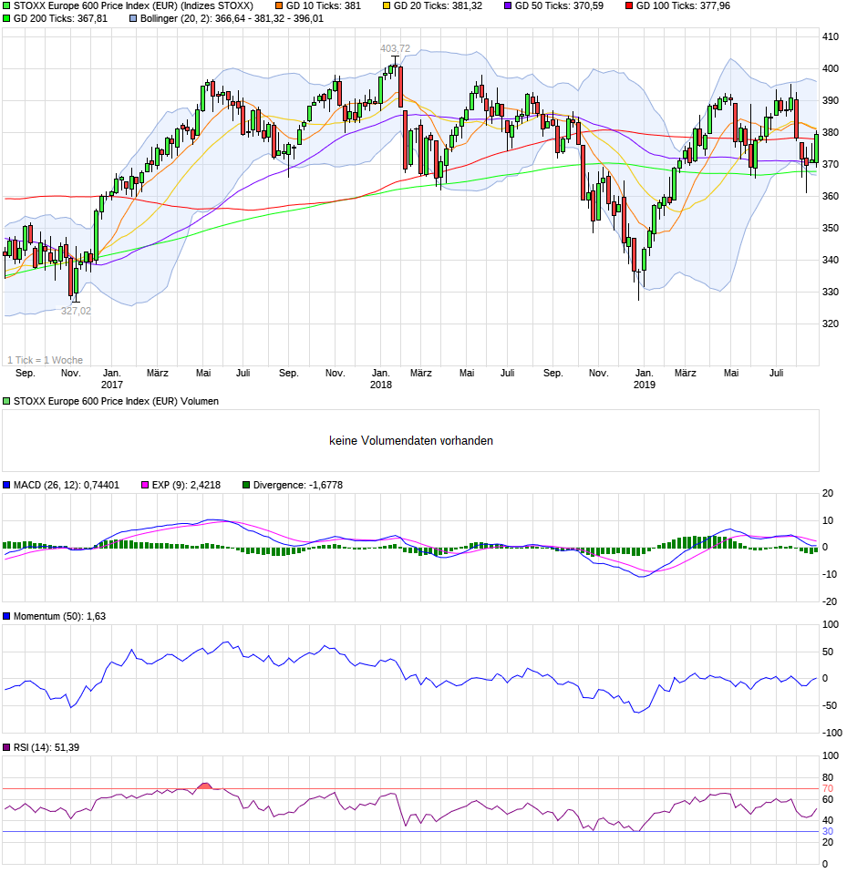Click the STOXX Europe 600 Price Index legend icon

point(6,6)
